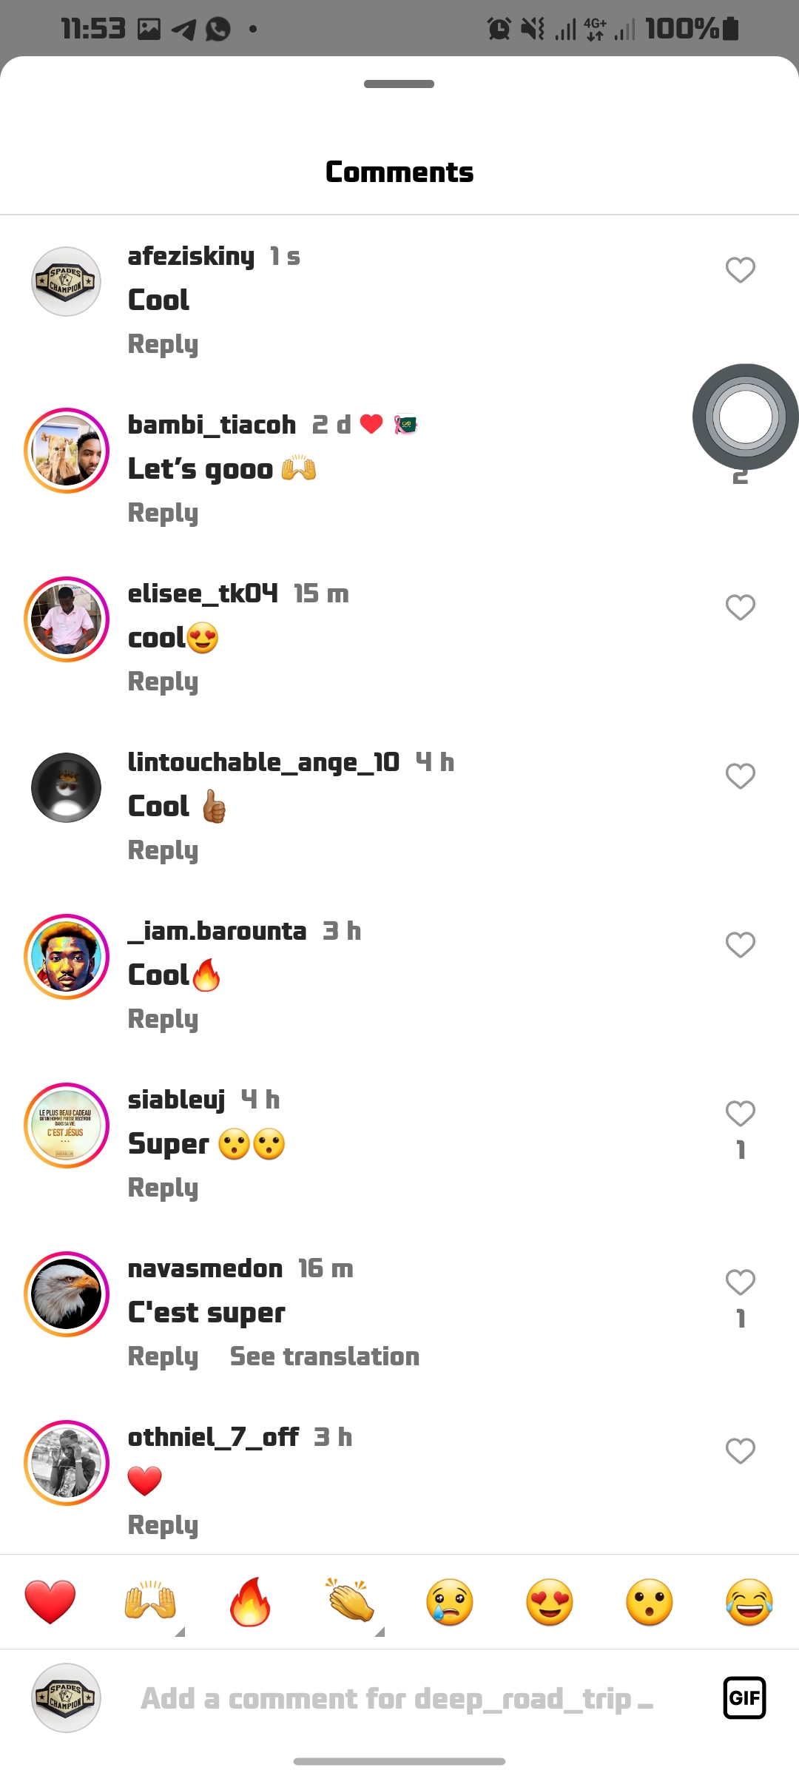This screenshot has width=799, height=1776.
Task: Insert the laughing tears emoji
Action: pos(749,1601)
